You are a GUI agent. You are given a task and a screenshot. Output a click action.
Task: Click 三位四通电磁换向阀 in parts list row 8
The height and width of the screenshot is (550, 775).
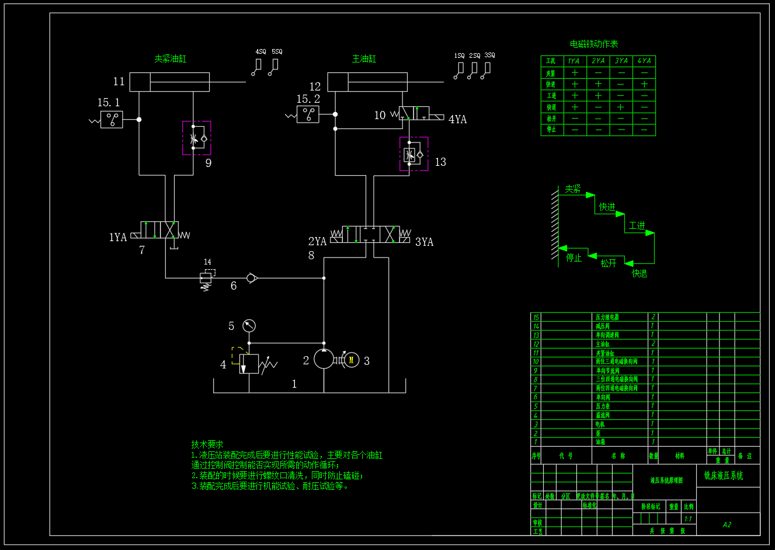click(617, 380)
